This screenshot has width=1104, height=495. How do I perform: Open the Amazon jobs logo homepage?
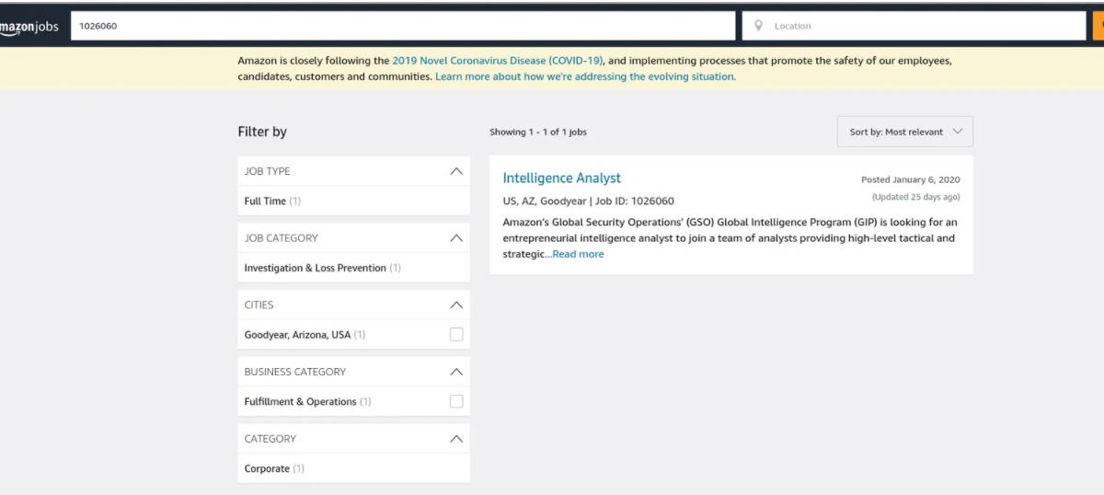point(29,27)
